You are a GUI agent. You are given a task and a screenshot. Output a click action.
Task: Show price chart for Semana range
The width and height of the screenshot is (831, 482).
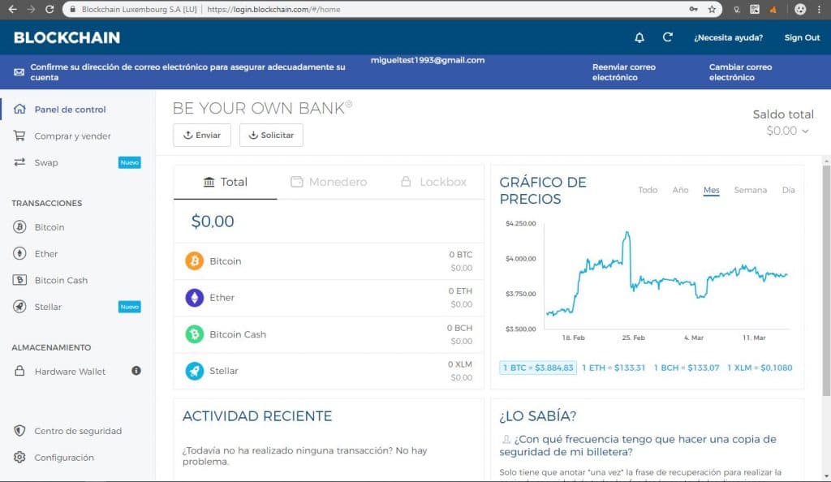click(x=751, y=190)
